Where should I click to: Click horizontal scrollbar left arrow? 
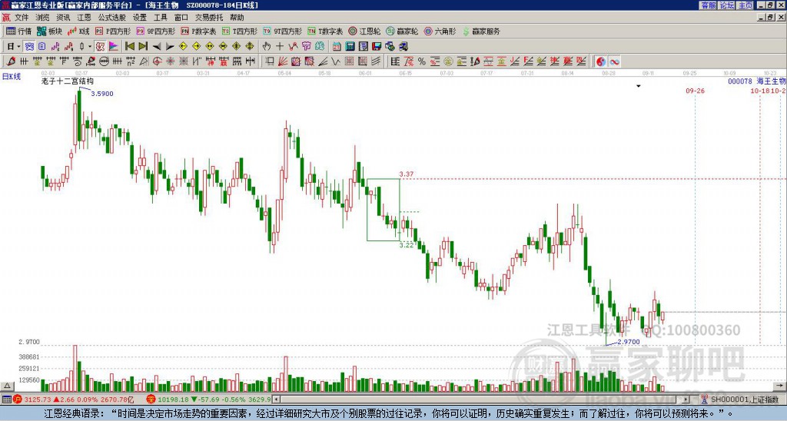pyautogui.click(x=276, y=399)
